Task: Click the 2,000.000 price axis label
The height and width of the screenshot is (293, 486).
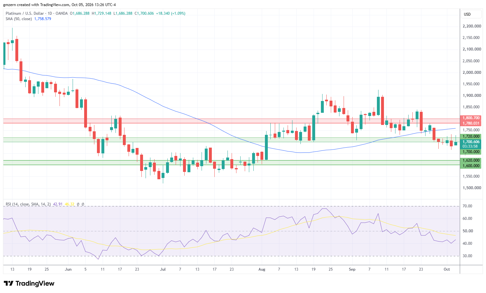Action: point(472,73)
